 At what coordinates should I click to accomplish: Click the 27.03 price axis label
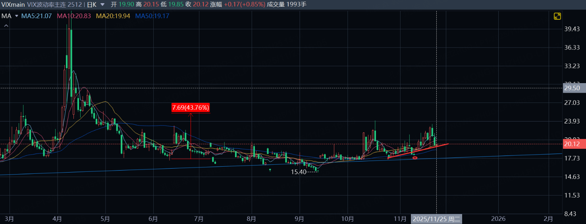[572, 103]
